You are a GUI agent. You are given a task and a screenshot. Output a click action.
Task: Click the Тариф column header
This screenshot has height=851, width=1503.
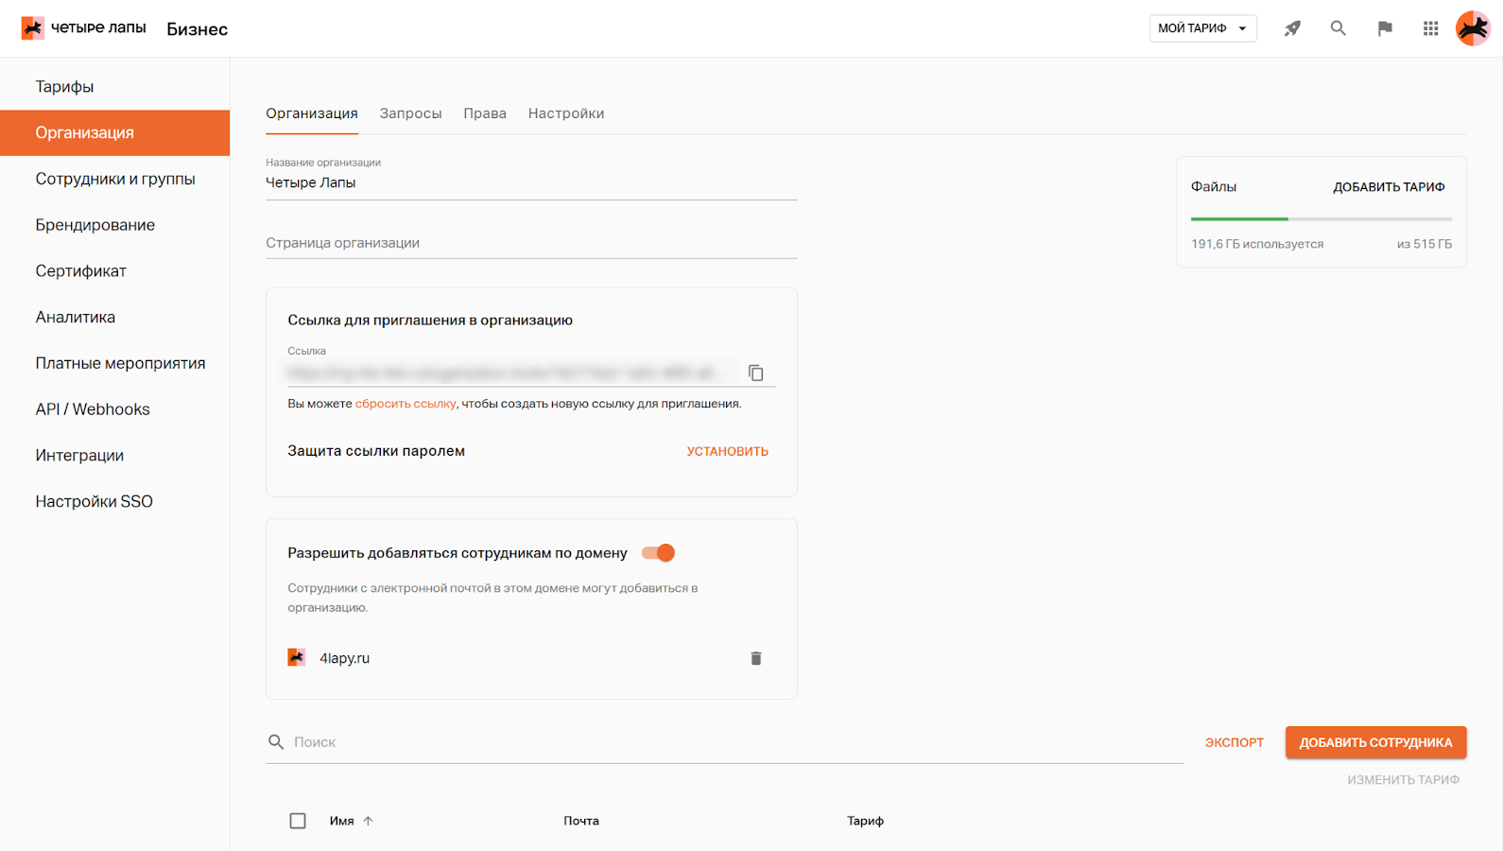click(865, 821)
